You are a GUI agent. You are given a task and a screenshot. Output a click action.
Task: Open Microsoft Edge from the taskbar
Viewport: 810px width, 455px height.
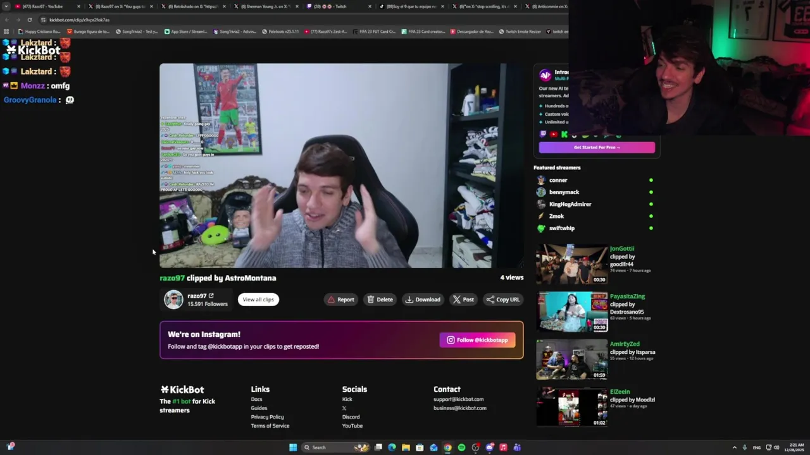[x=392, y=447]
